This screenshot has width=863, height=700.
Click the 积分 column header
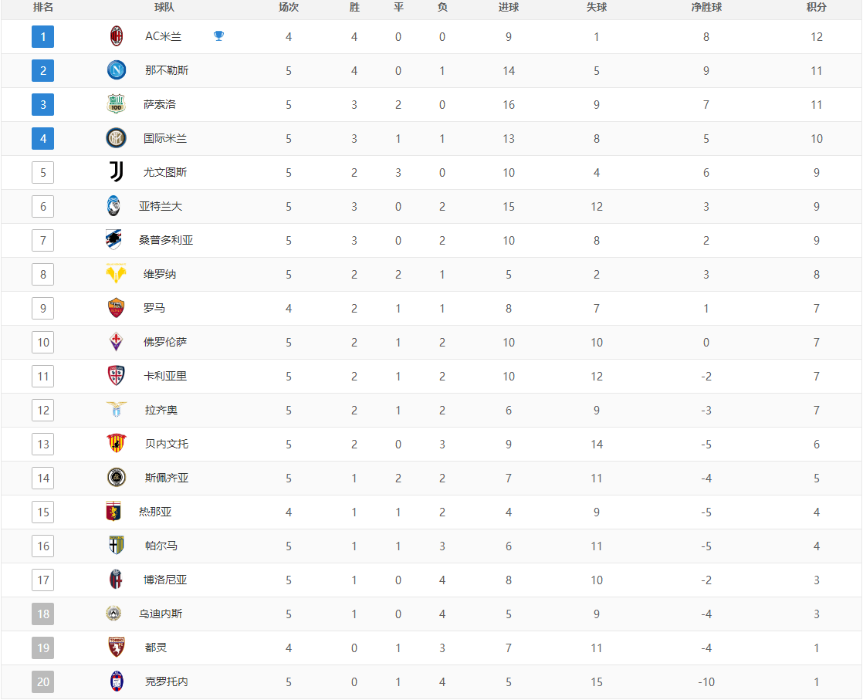(x=816, y=8)
